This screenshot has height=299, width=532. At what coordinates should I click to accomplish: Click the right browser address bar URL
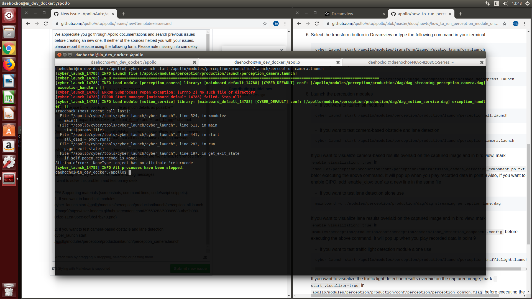(x=415, y=24)
